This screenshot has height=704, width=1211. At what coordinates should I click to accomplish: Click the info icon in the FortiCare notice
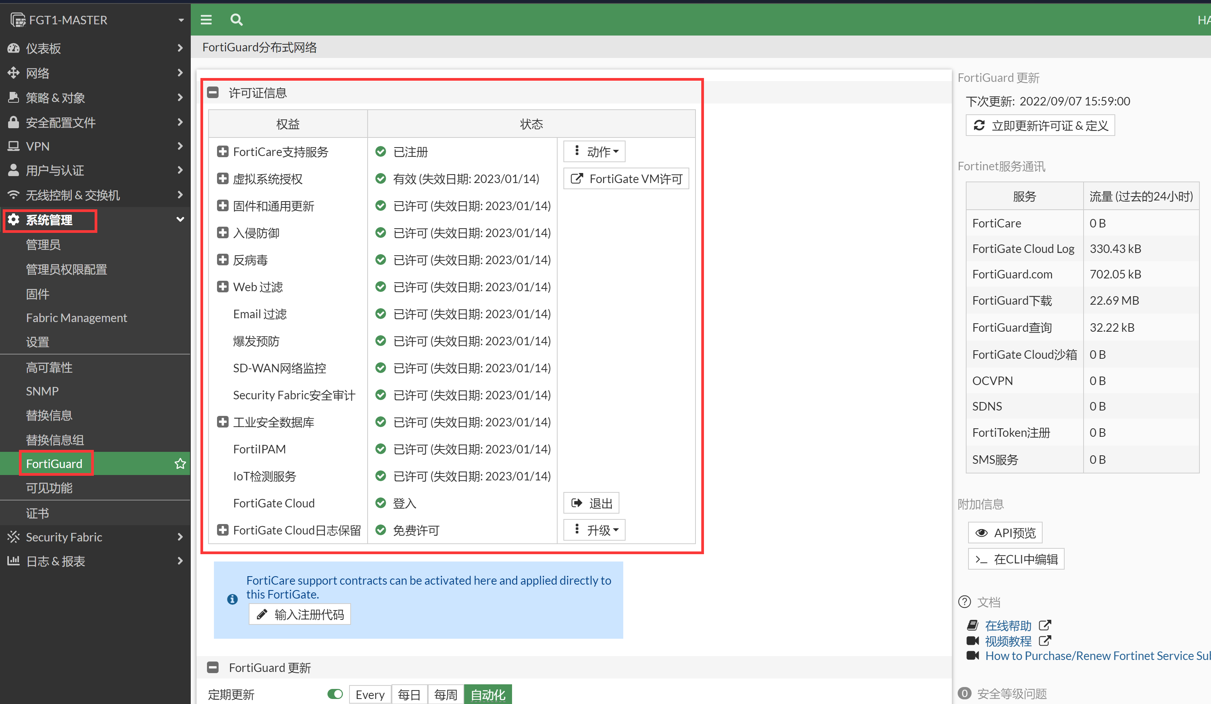click(232, 599)
